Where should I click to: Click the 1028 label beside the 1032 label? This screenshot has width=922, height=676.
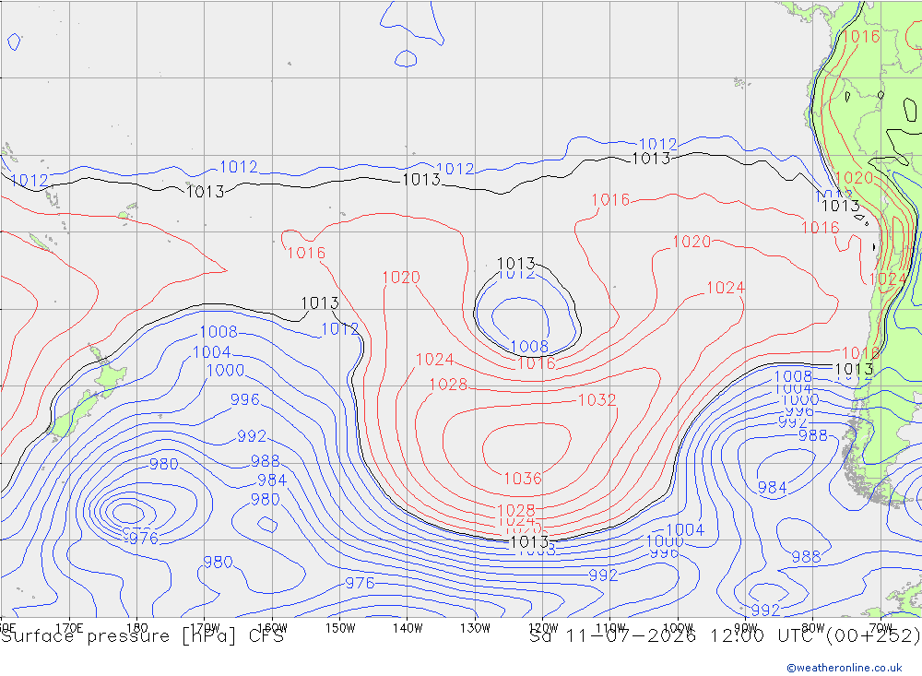click(448, 385)
